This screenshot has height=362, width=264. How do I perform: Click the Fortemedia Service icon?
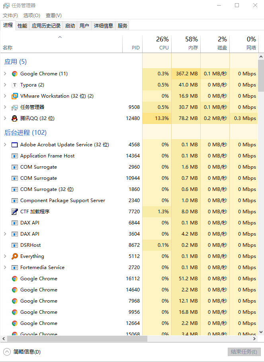coord(14,268)
